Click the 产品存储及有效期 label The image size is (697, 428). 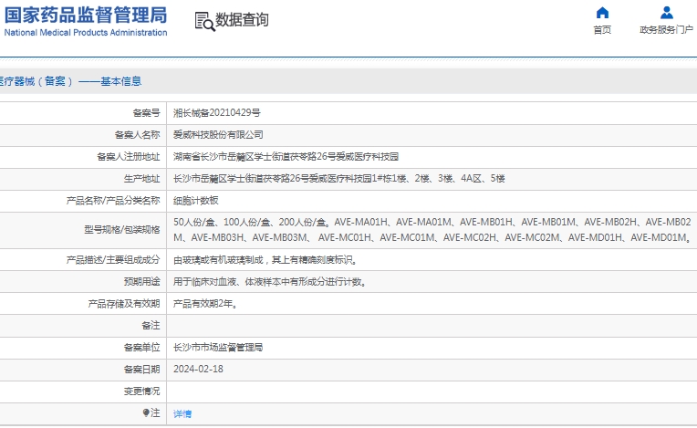pos(124,304)
